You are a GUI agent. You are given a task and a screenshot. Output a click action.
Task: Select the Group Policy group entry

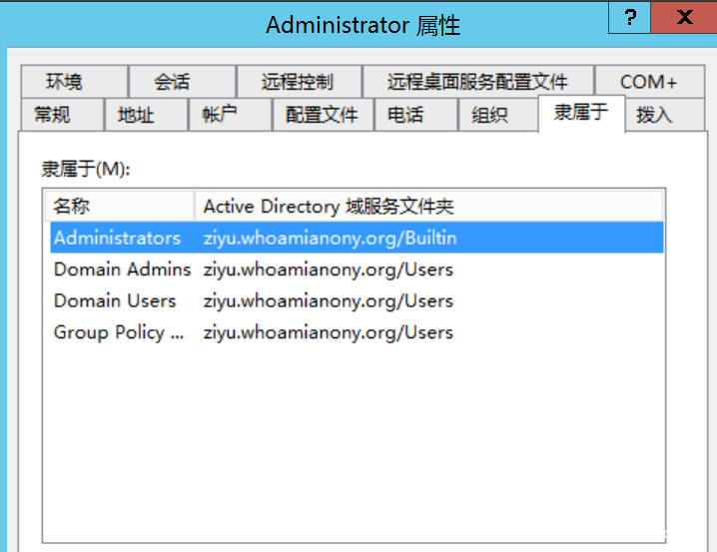tap(119, 332)
